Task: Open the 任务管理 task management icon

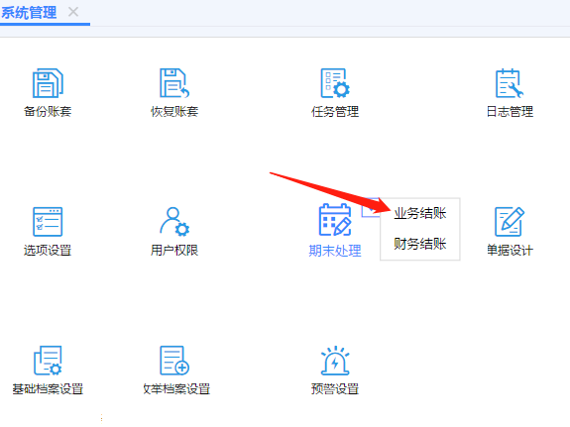Action: click(x=335, y=83)
